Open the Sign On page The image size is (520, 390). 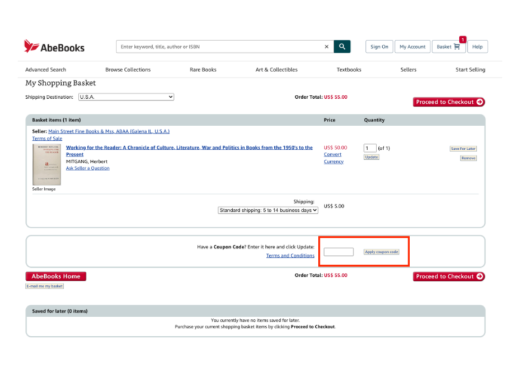coord(379,47)
